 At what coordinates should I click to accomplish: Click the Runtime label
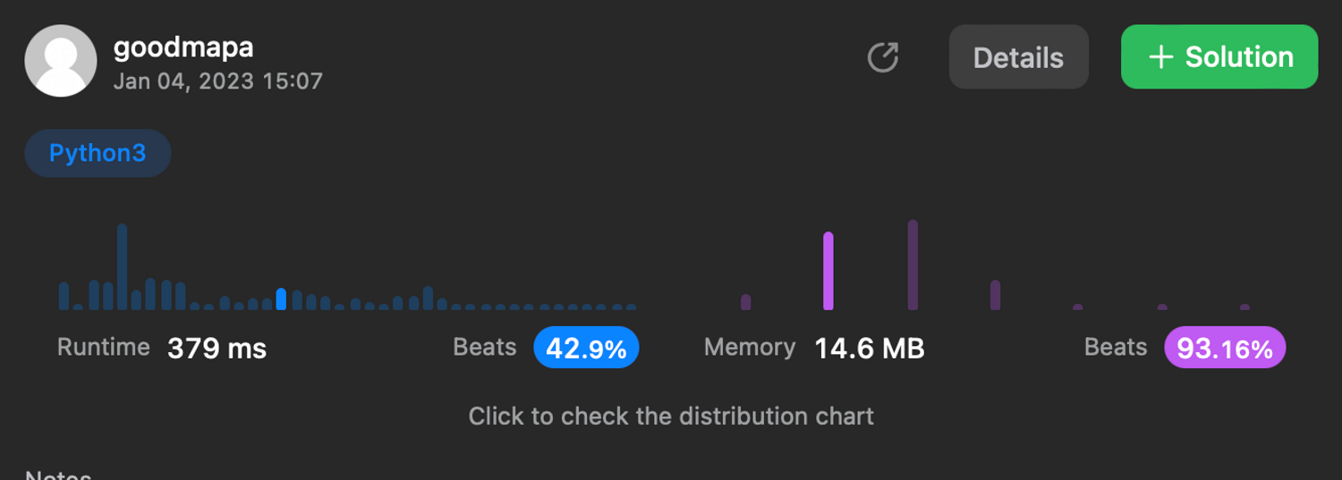[103, 347]
